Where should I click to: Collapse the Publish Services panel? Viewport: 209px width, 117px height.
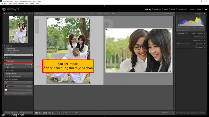point(4,79)
